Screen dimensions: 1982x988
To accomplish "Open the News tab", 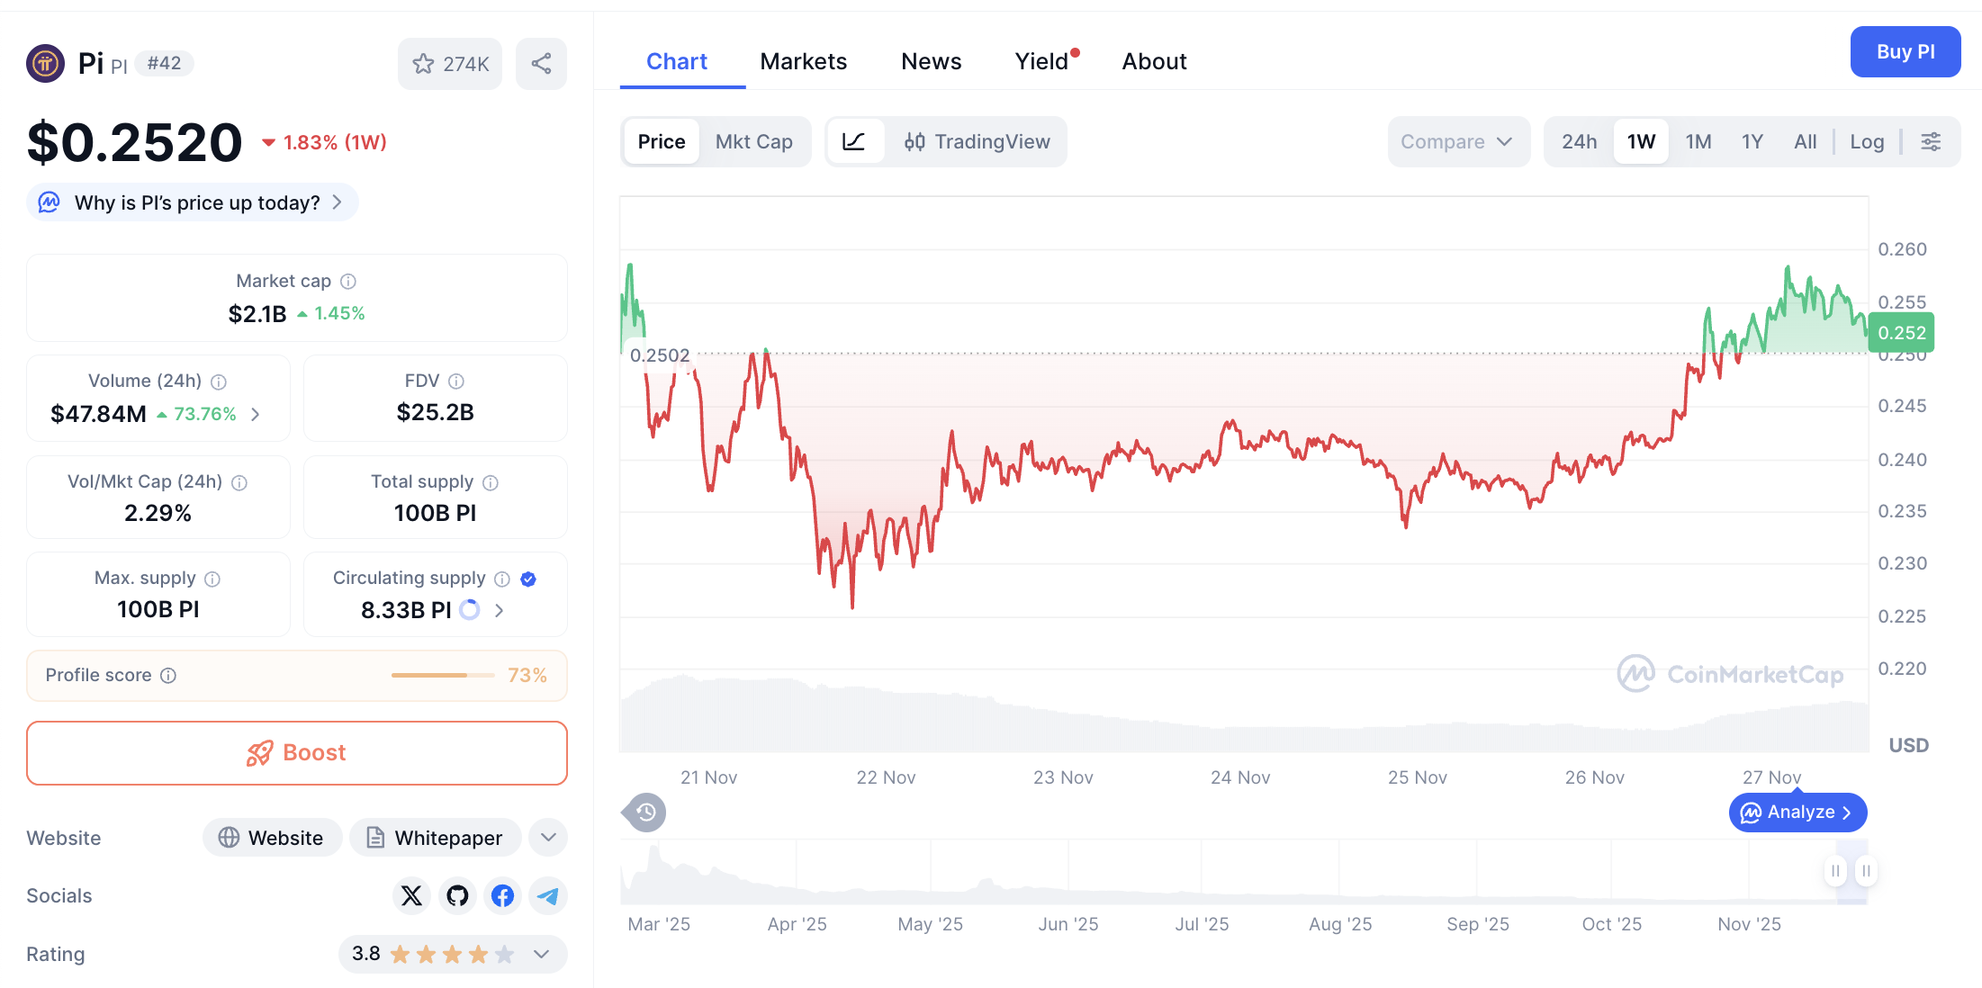I will (x=931, y=60).
